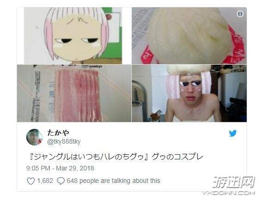This screenshot has width=260, height=200.
Task: Open replies via the speech bubble icon
Action: (x=61, y=181)
